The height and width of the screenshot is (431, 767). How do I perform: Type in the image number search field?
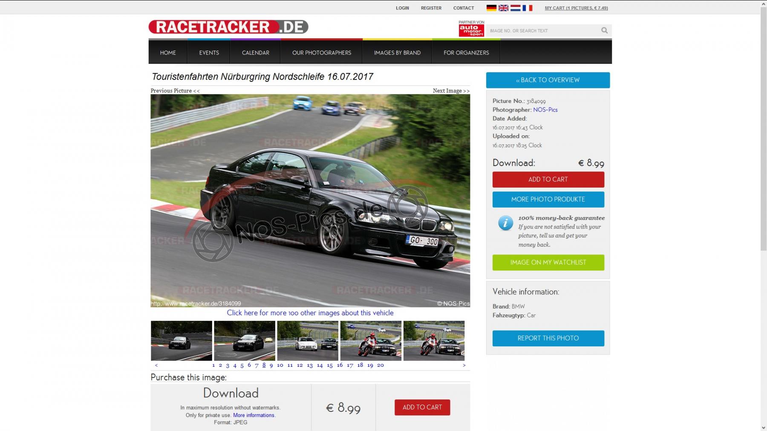coord(541,31)
